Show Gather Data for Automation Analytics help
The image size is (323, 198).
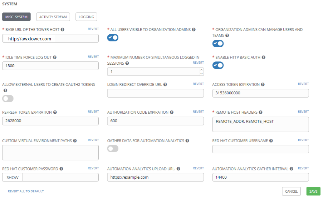(x=187, y=140)
